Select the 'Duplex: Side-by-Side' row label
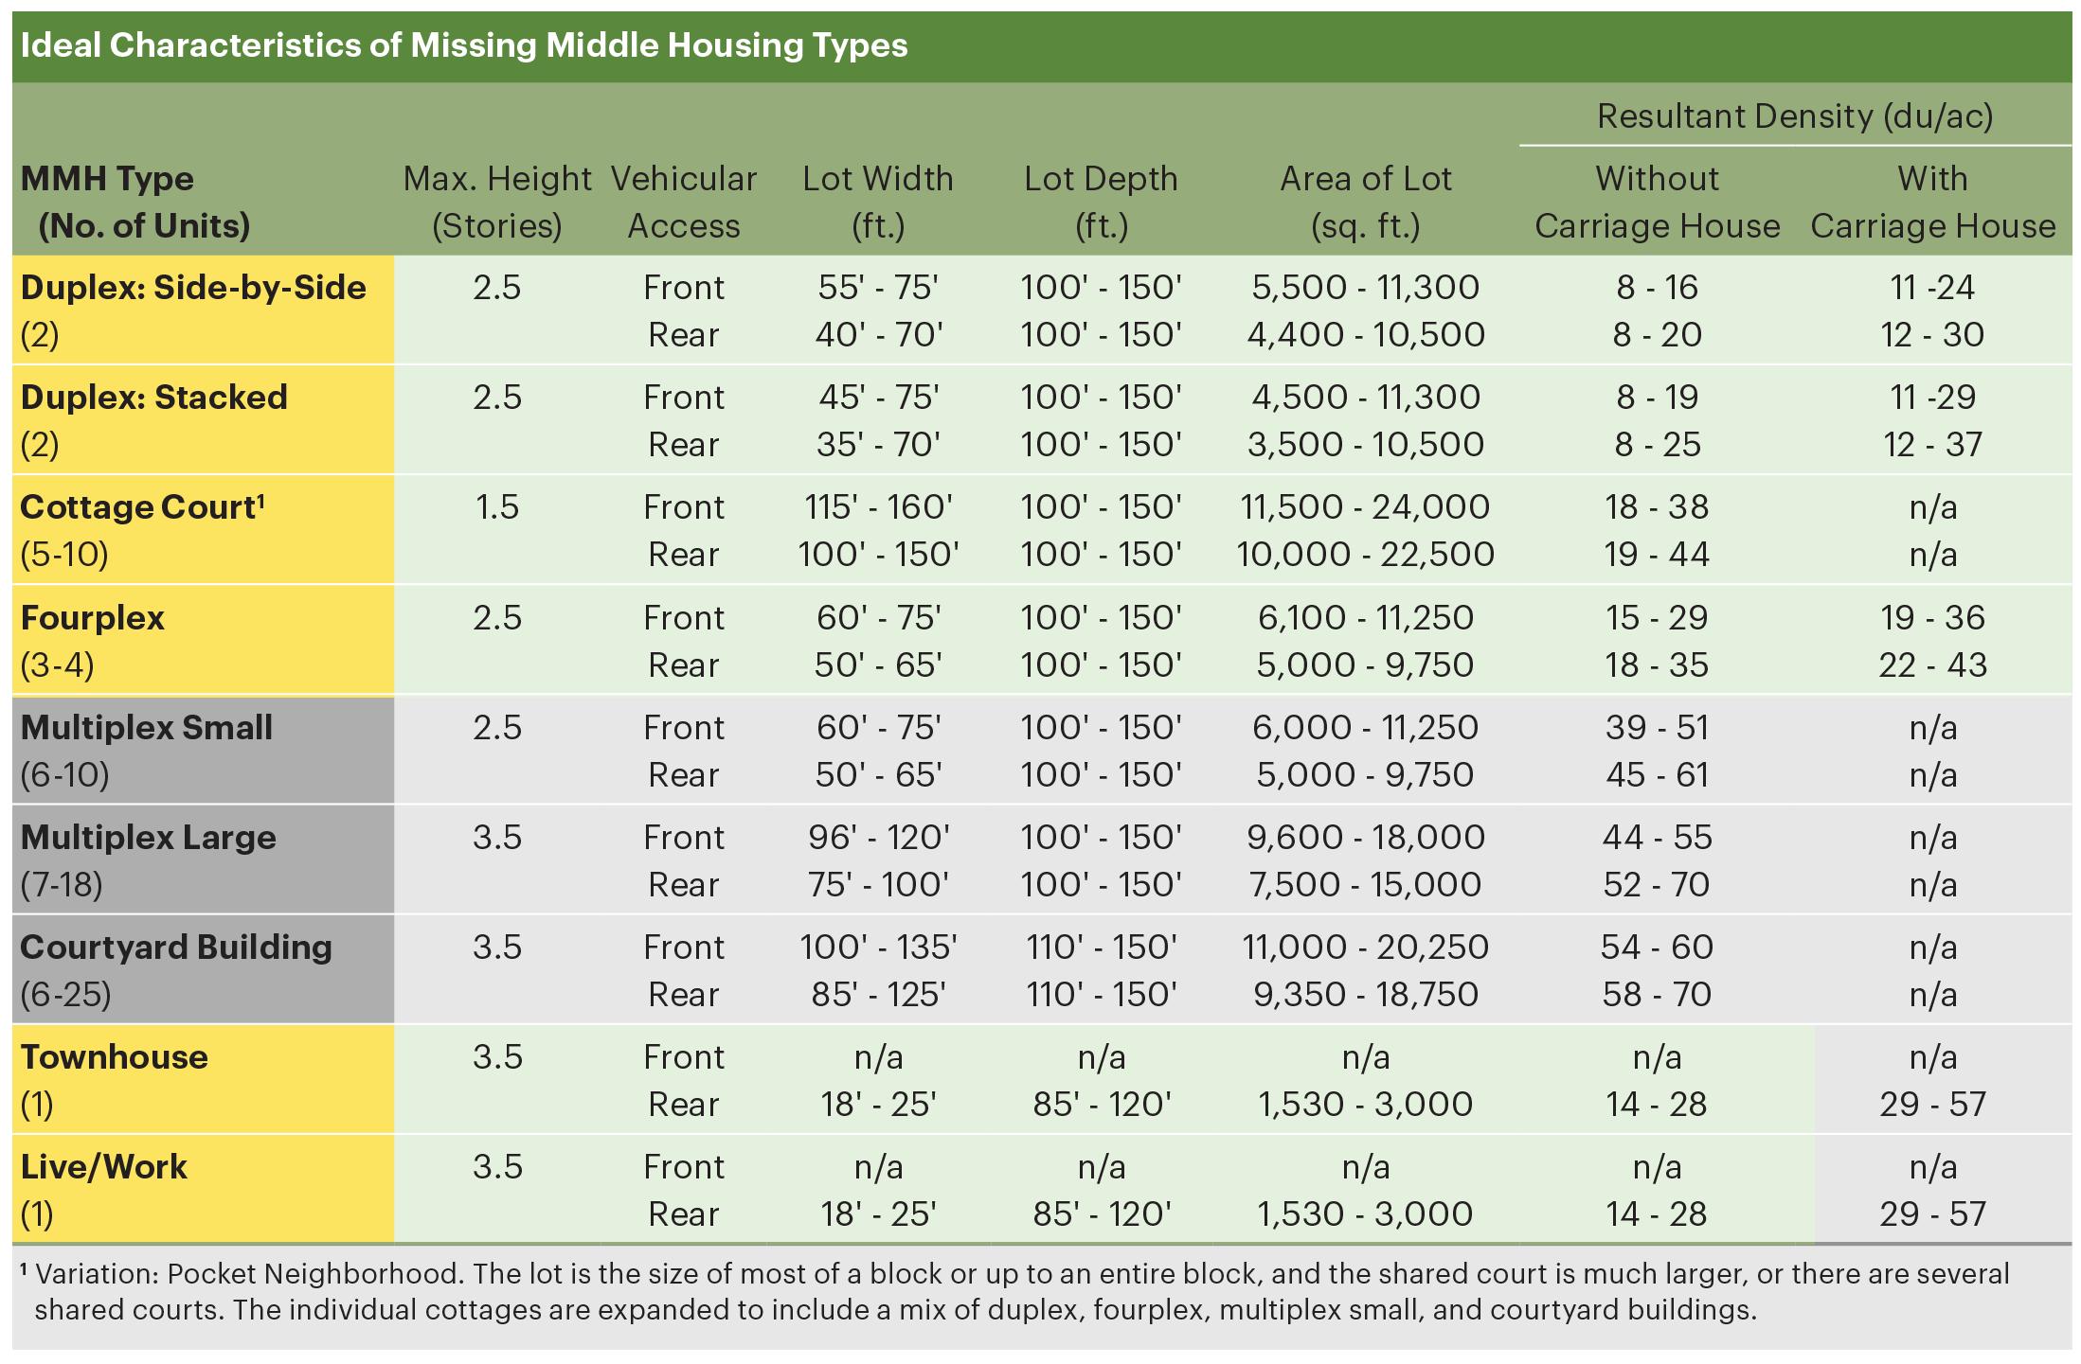 pos(193,288)
